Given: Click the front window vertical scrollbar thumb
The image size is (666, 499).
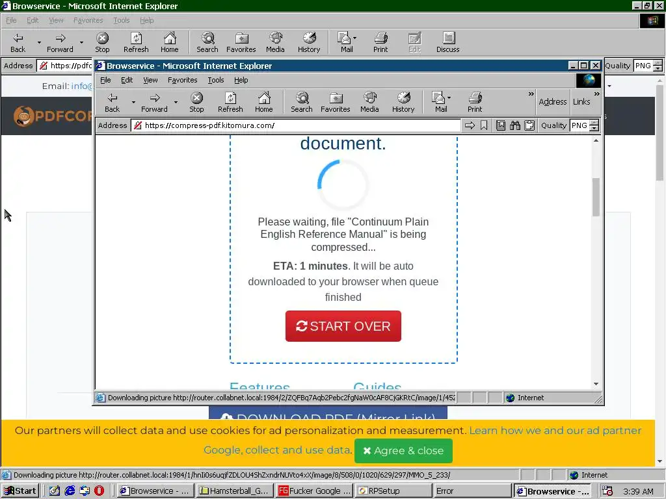Looking at the screenshot, I should tap(596, 197).
